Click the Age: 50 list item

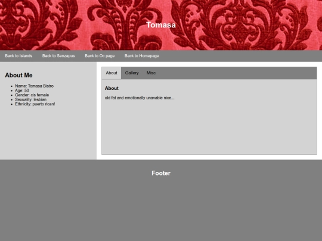(22, 90)
